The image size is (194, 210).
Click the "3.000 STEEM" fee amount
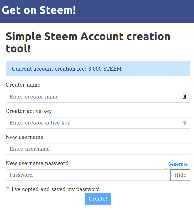click(x=105, y=69)
